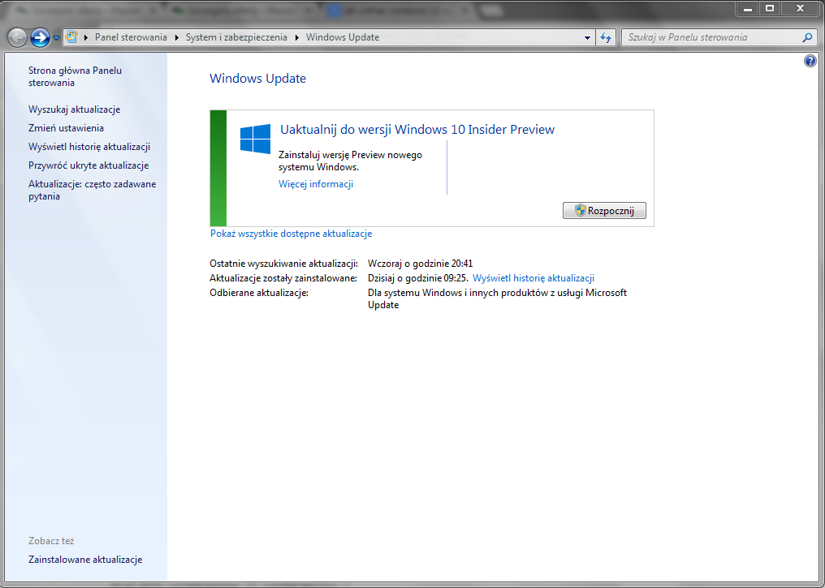Click 'Aktualizacje zostały zainstalowane:' label
Screen dimensions: 825x588
point(283,278)
